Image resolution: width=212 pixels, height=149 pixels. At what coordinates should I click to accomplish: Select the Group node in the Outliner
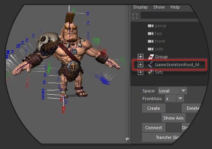point(161,57)
